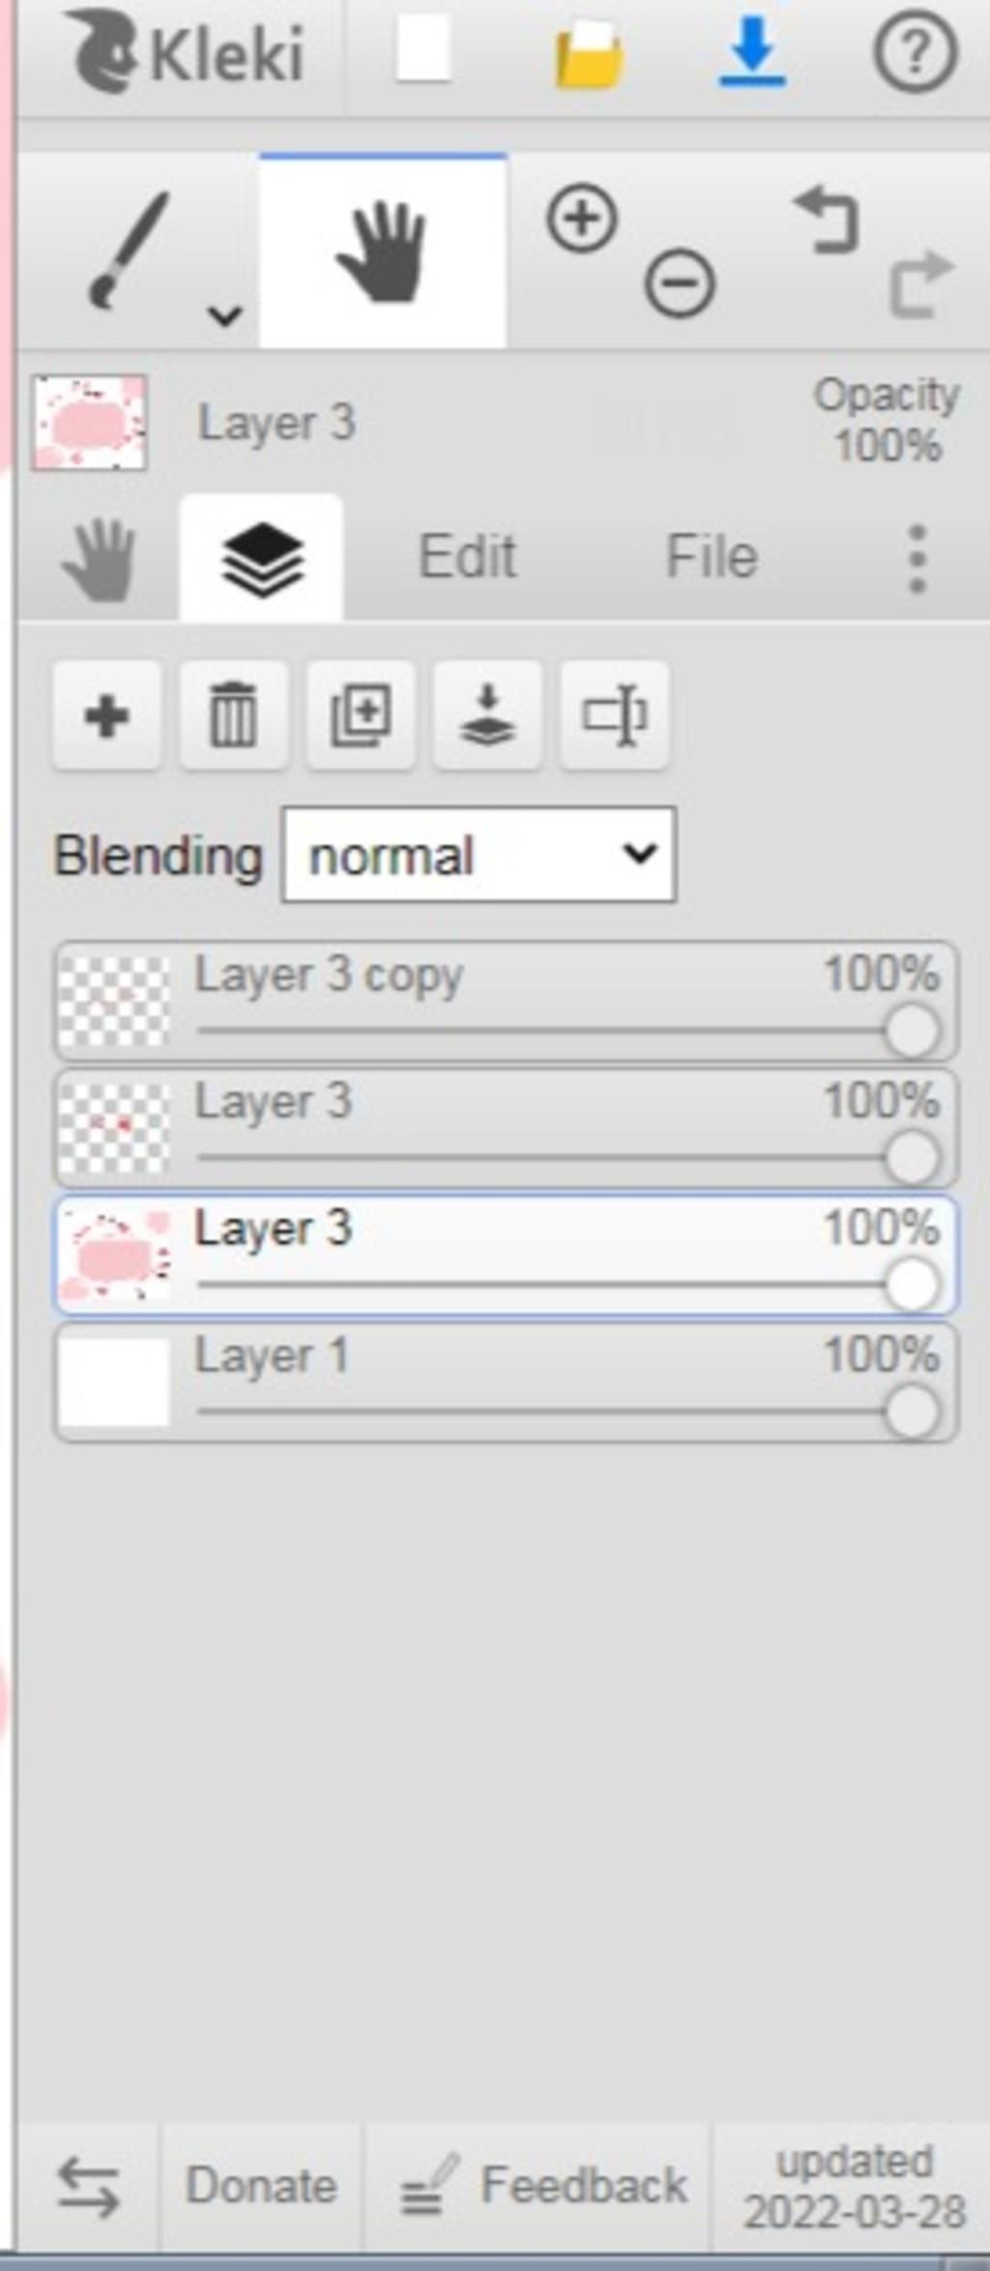Switch to the Edit tab
This screenshot has height=2271, width=990.
pyautogui.click(x=467, y=557)
